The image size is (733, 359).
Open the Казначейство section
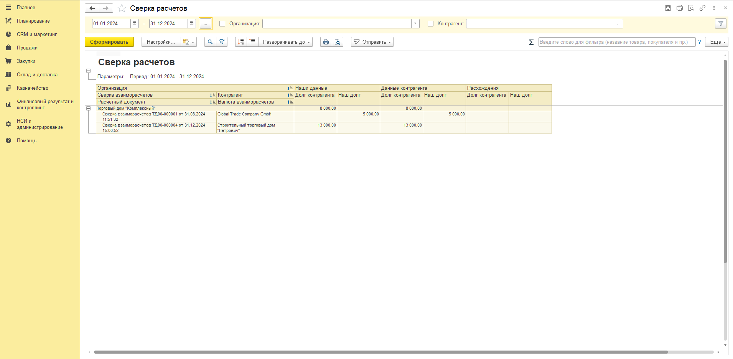click(33, 88)
